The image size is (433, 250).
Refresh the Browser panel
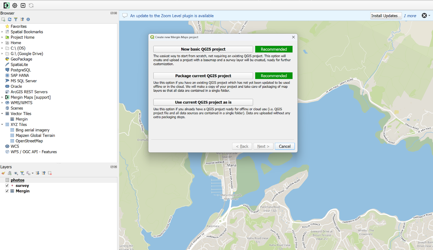[x=9, y=19]
